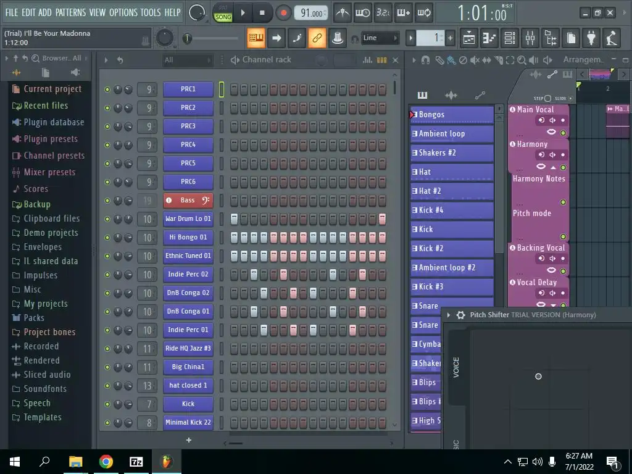Mute the PRC1 channel with its green light

pyautogui.click(x=107, y=89)
